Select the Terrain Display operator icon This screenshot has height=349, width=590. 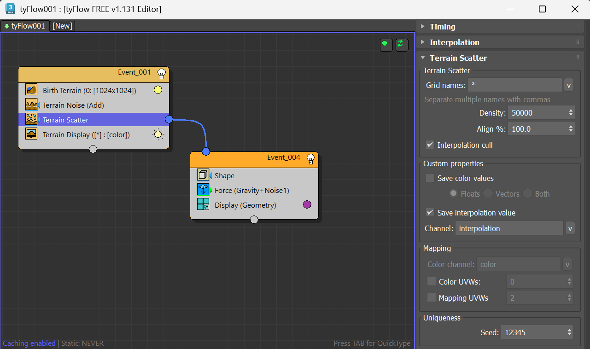[31, 134]
